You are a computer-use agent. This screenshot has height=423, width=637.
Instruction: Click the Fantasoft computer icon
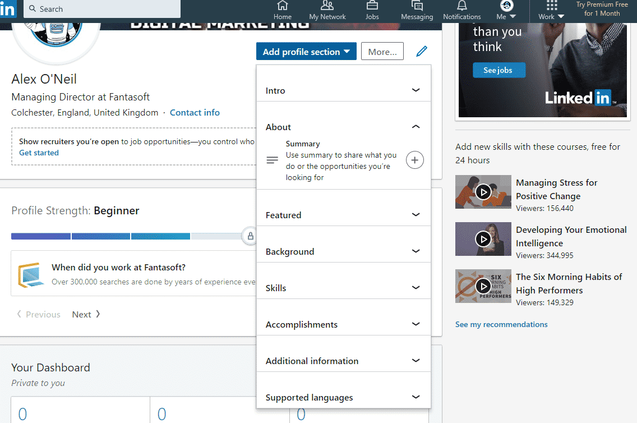point(31,275)
